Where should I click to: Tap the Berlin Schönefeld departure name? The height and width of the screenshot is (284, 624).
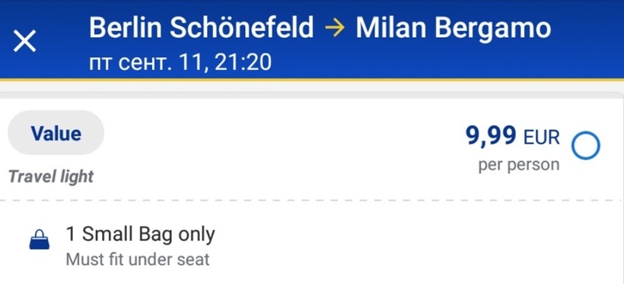(202, 28)
